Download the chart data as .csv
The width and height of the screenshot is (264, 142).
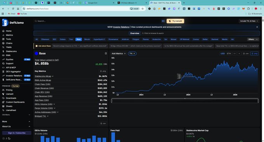[246, 54]
